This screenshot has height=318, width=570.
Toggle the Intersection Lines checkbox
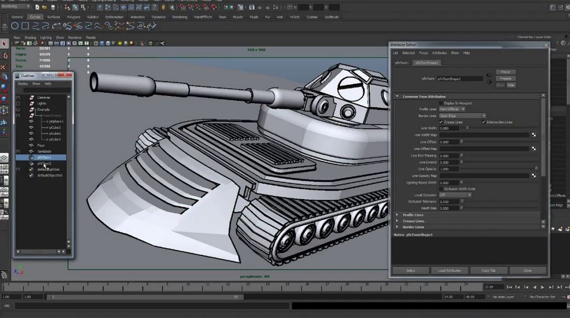tap(484, 122)
